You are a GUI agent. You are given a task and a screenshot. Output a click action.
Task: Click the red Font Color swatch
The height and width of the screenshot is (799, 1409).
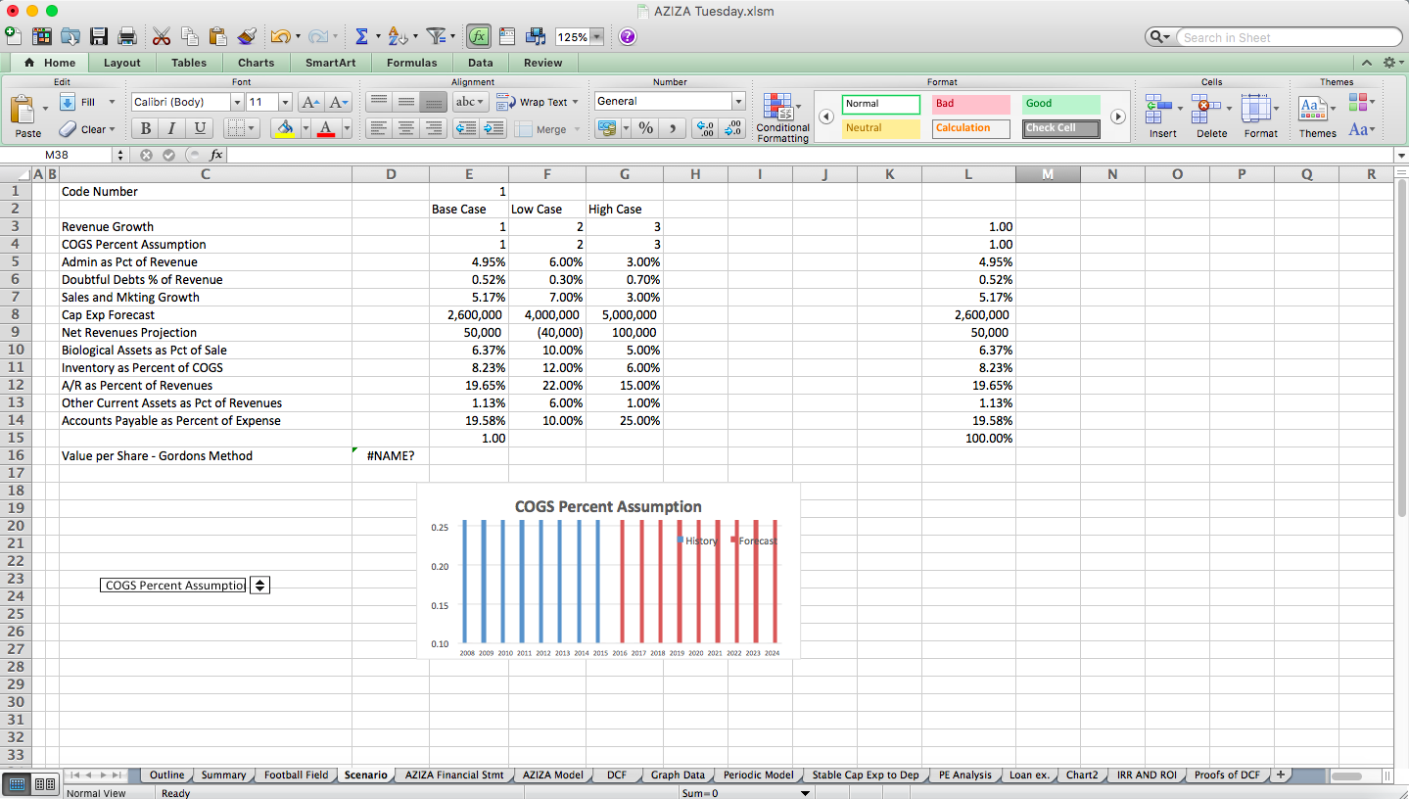325,128
